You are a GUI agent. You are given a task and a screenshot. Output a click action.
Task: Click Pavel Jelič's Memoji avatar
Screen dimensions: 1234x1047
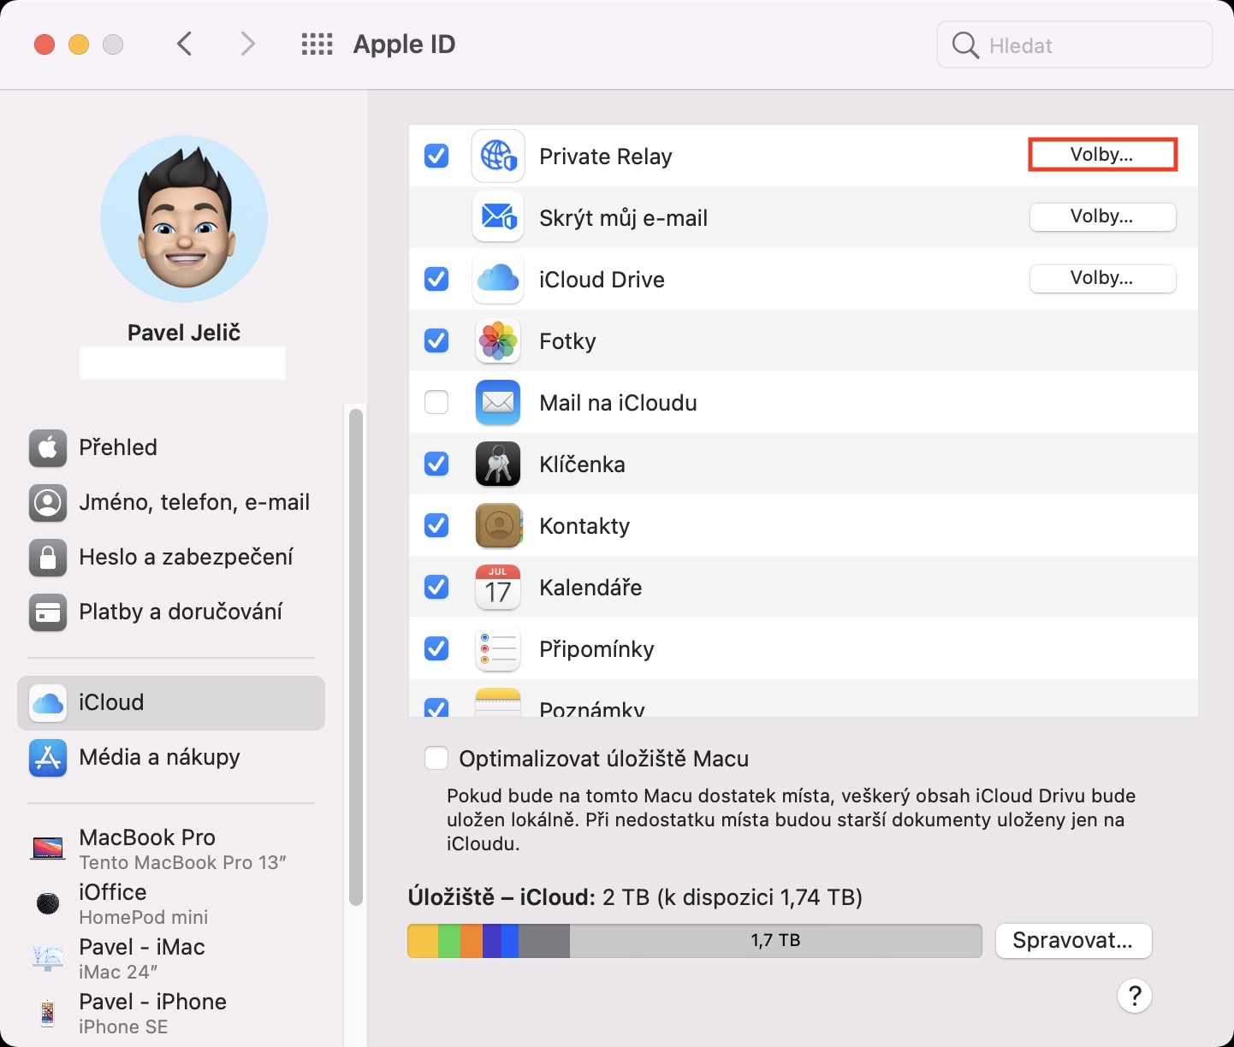tap(184, 219)
